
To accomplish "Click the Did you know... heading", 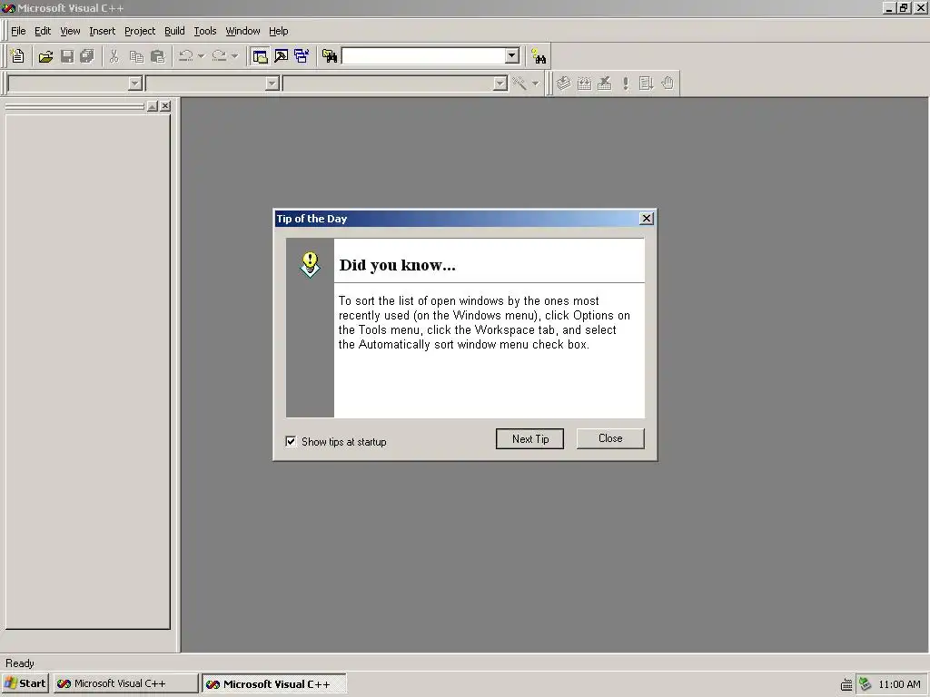I will pyautogui.click(x=398, y=265).
